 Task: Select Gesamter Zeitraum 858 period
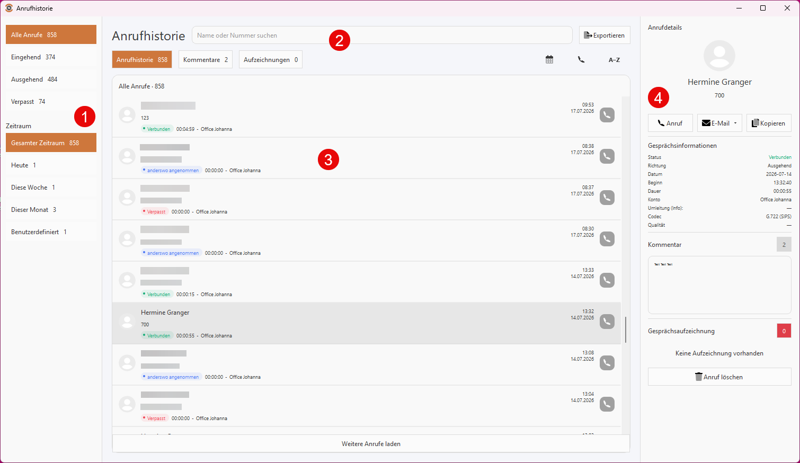pyautogui.click(x=51, y=143)
